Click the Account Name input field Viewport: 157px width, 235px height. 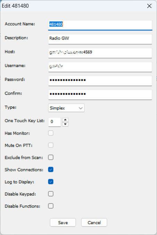coord(100,25)
